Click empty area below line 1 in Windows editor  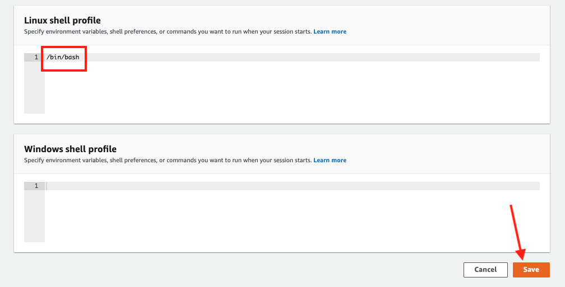280,218
